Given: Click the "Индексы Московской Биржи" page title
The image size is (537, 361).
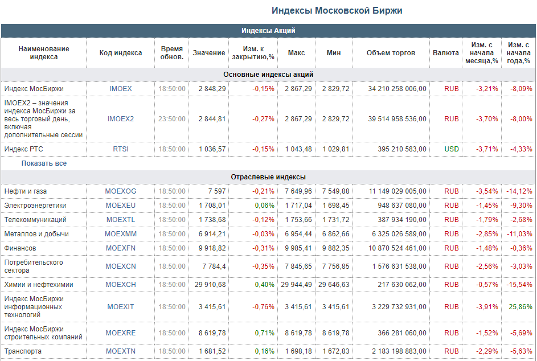Looking at the screenshot, I should click(337, 11).
